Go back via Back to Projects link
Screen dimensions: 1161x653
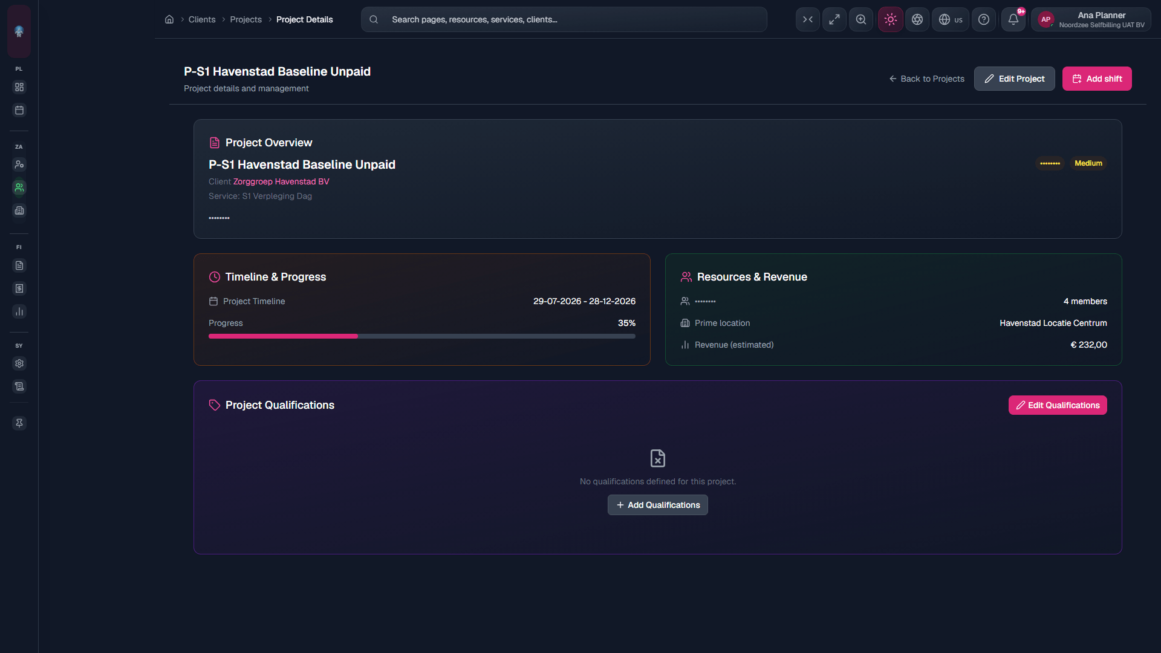click(x=927, y=79)
